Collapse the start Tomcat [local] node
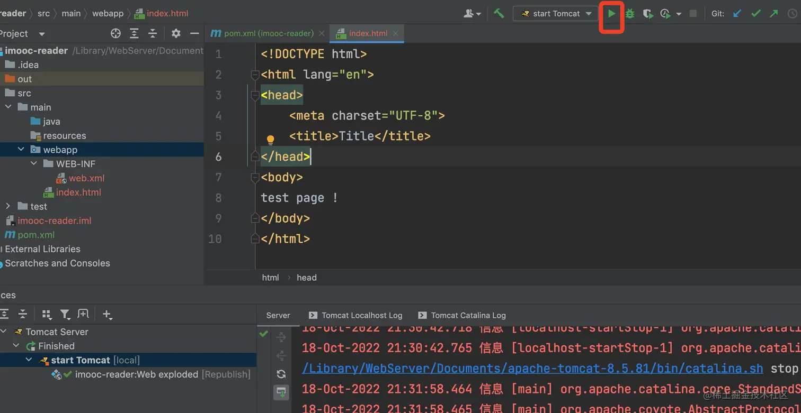The height and width of the screenshot is (413, 801). coord(29,360)
